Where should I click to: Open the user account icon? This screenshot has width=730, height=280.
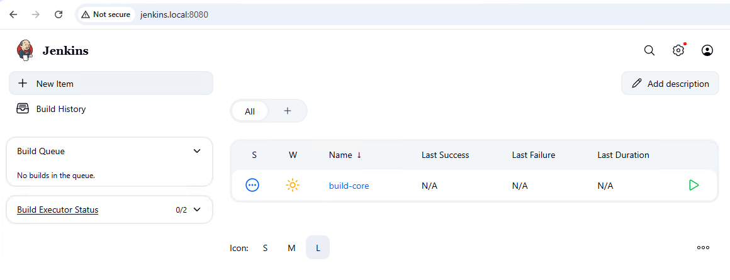[707, 50]
